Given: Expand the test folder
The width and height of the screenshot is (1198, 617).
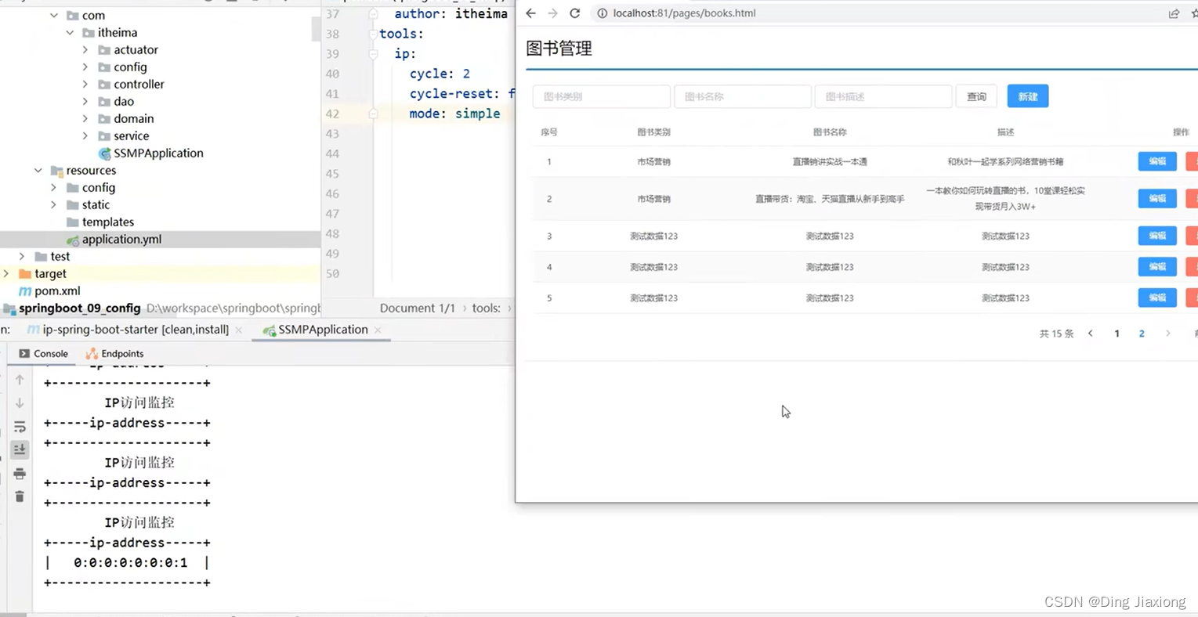Looking at the screenshot, I should click(x=22, y=256).
